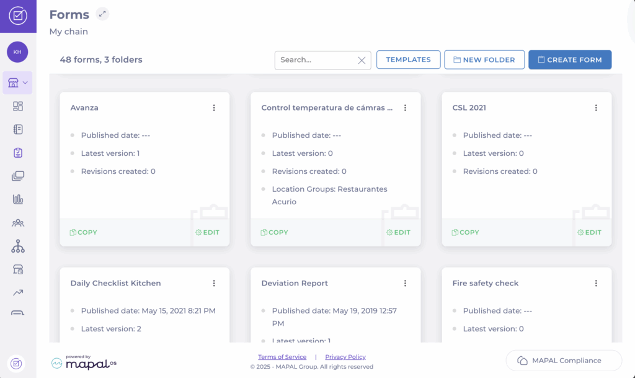
Task: Click the expand icon next to Forms title
Action: pos(102,14)
